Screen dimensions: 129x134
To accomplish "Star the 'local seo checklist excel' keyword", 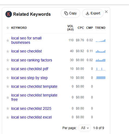I will coord(8,117).
